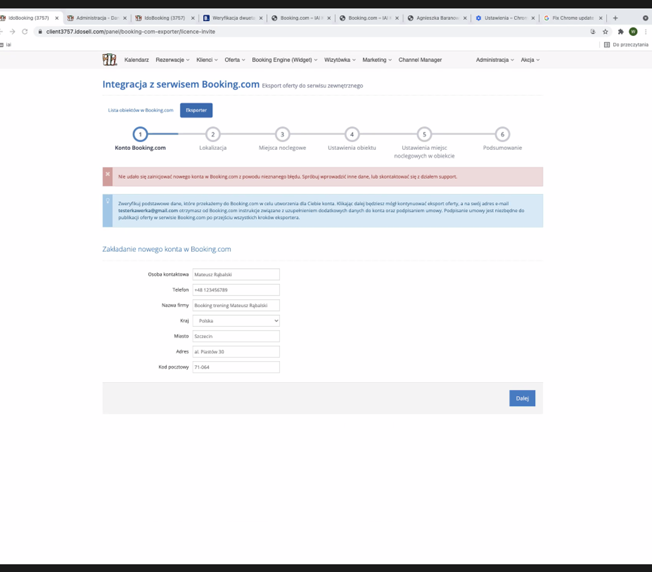Switch to Lista obiektów w Booking.com tab
652x572 pixels.
(140, 110)
